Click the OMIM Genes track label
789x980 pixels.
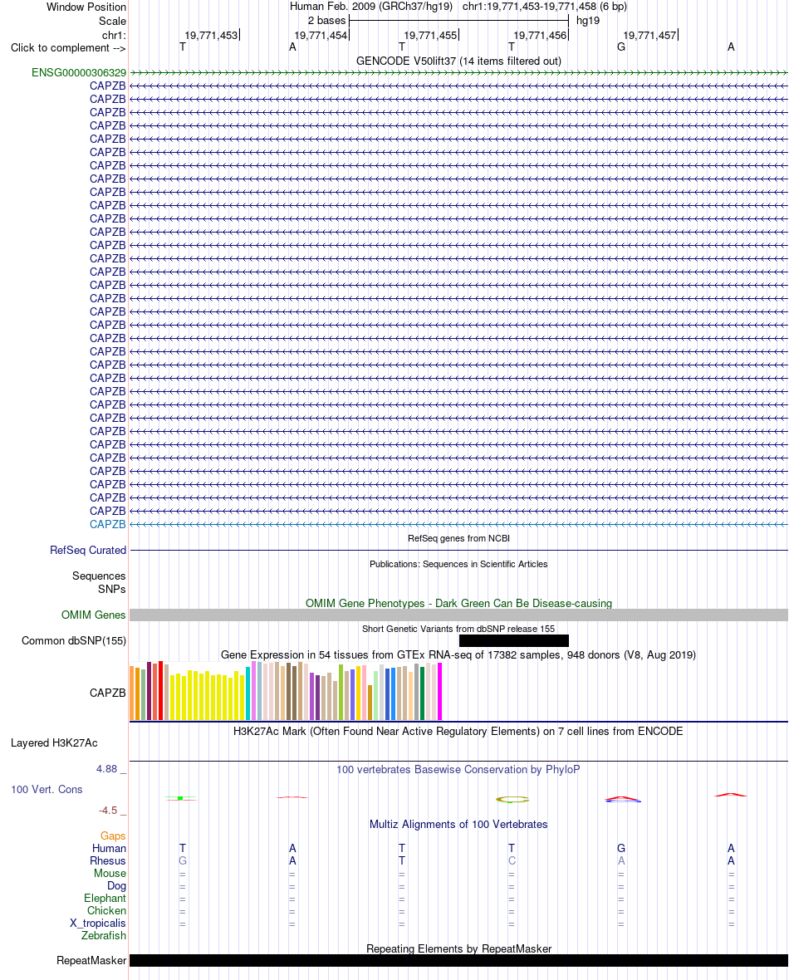pyautogui.click(x=93, y=615)
